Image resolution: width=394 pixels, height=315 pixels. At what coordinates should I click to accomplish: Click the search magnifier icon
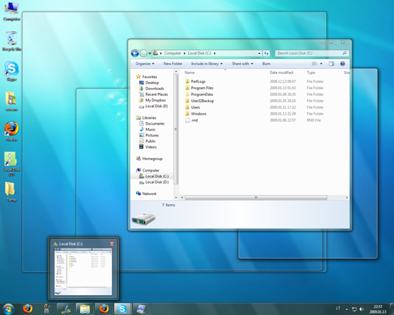pos(345,53)
